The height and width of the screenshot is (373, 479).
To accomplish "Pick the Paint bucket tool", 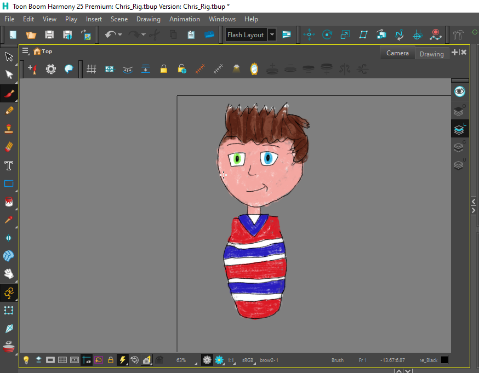I will click(9, 202).
